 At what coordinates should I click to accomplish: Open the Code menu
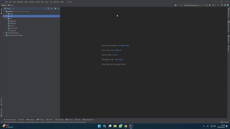pyautogui.click(x=26, y=2)
